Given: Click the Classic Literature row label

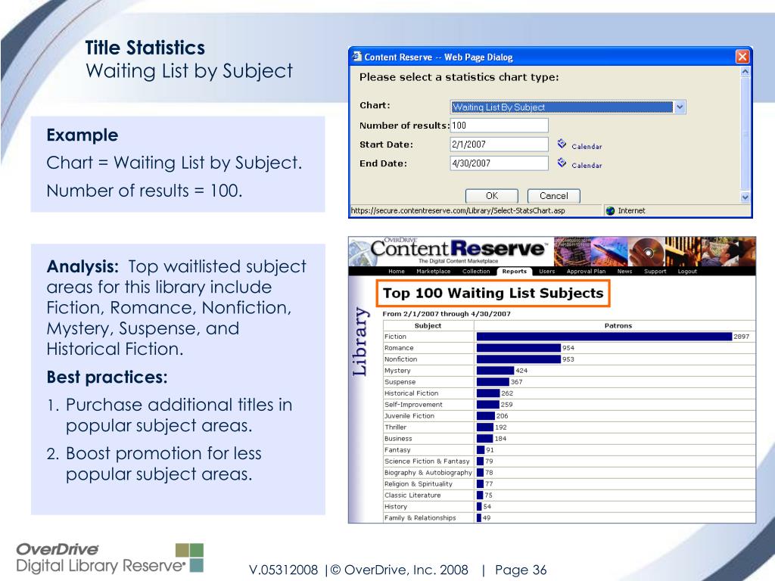Looking at the screenshot, I should 412,496.
